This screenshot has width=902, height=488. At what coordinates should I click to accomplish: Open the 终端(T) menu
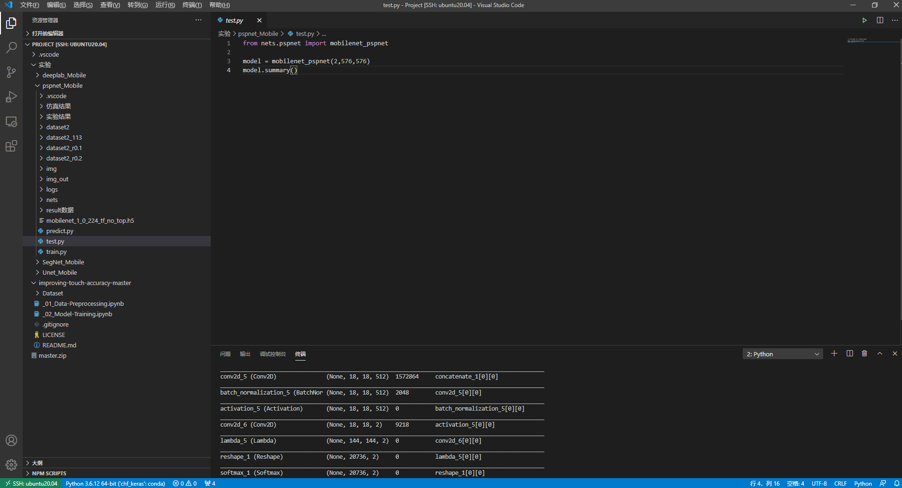[x=191, y=5]
